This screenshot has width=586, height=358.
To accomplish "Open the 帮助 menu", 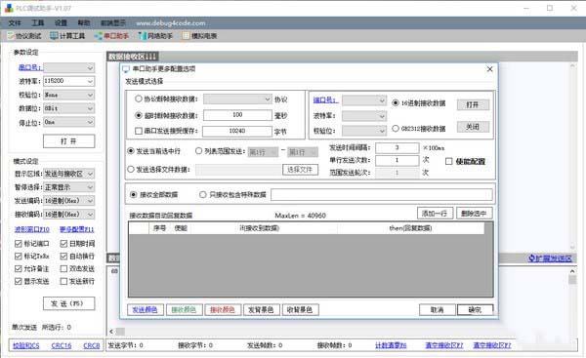I will (x=84, y=23).
